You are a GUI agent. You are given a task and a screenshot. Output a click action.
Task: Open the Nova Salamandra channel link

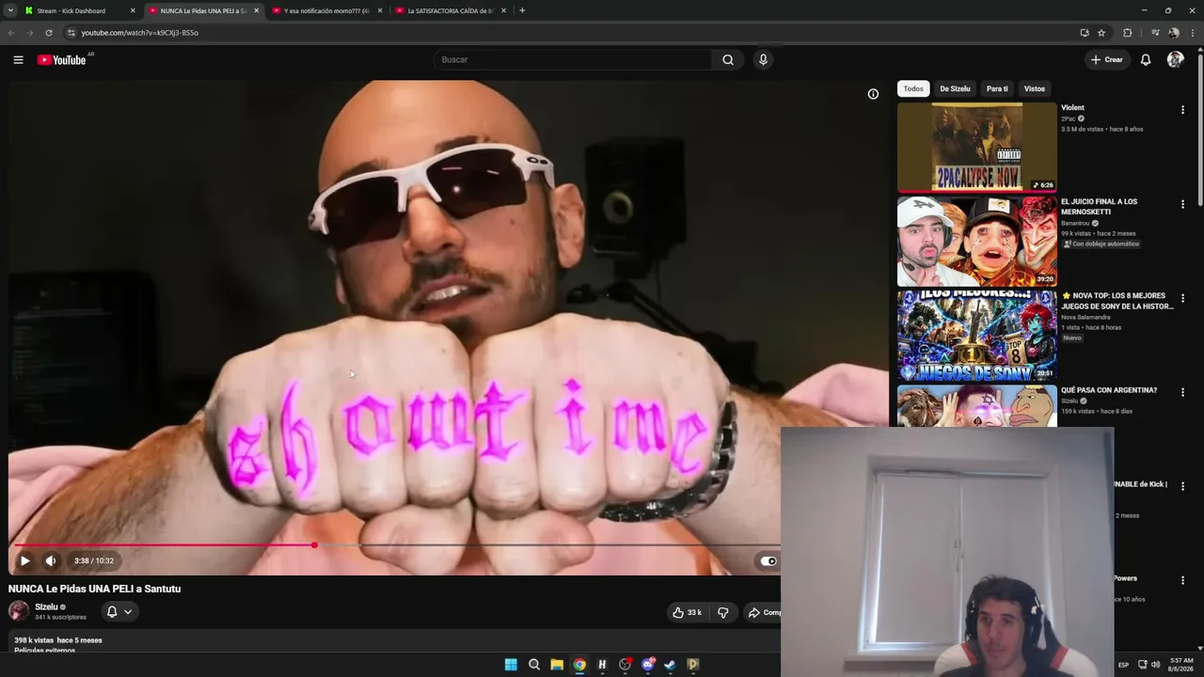(1085, 317)
